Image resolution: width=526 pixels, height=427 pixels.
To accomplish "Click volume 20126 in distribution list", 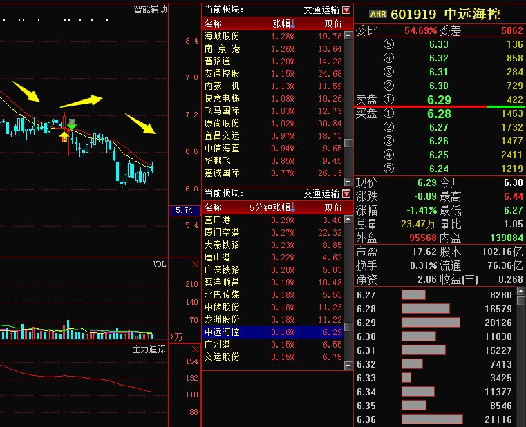I will coord(498,323).
